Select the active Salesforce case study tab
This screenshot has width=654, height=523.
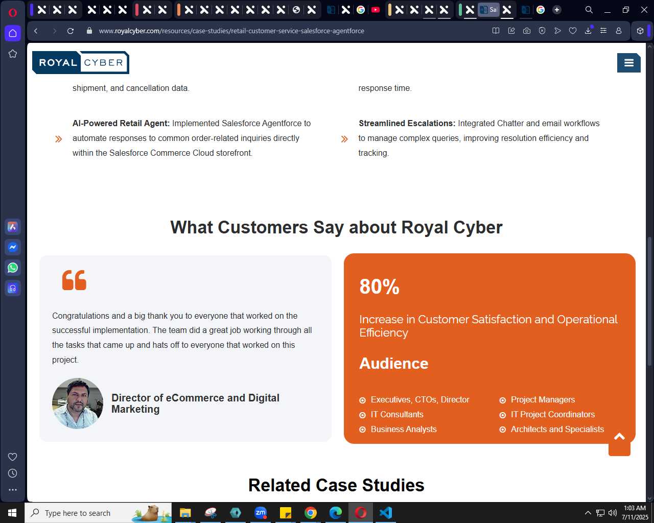tap(488, 10)
